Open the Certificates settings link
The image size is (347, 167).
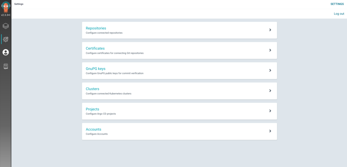[x=95, y=49]
